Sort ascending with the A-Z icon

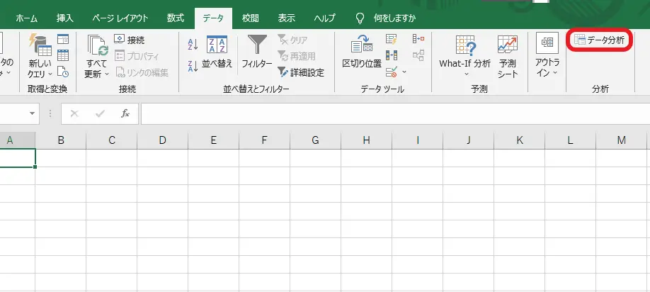(x=193, y=45)
